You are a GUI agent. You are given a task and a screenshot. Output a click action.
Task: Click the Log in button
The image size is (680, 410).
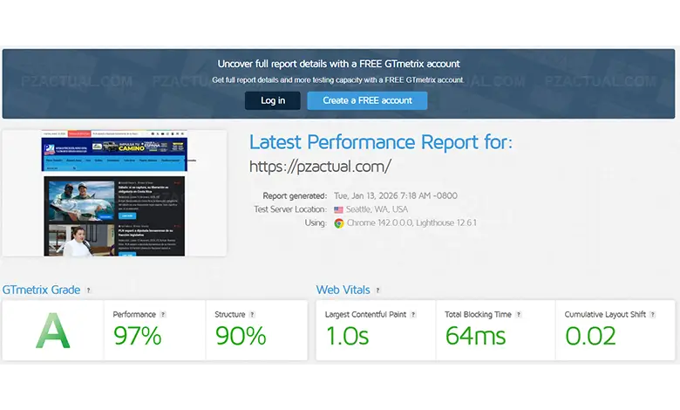click(x=273, y=100)
